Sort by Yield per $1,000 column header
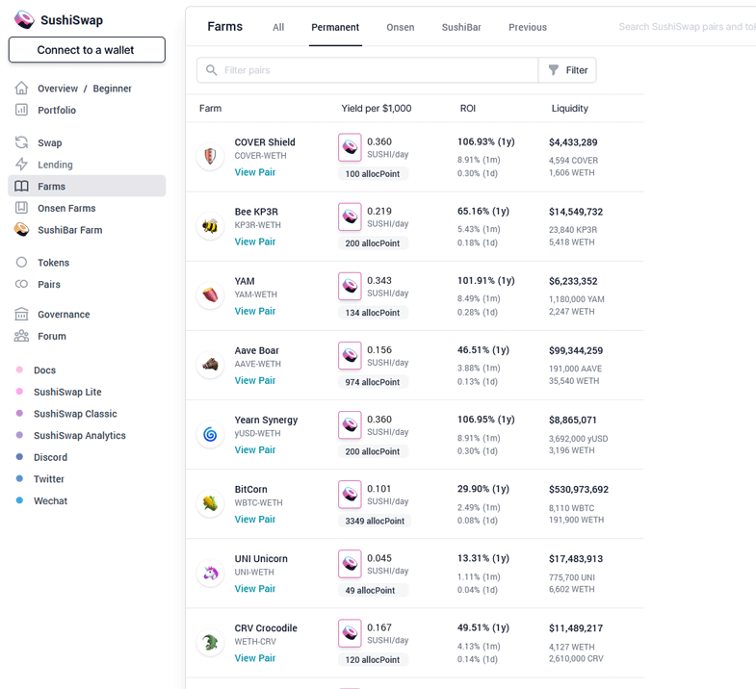The width and height of the screenshot is (756, 689). pyautogui.click(x=376, y=109)
